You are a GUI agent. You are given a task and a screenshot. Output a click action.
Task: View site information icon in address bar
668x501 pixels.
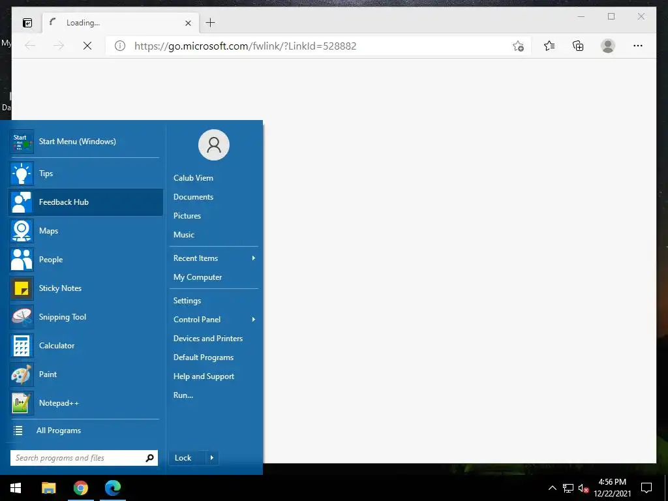pyautogui.click(x=120, y=46)
